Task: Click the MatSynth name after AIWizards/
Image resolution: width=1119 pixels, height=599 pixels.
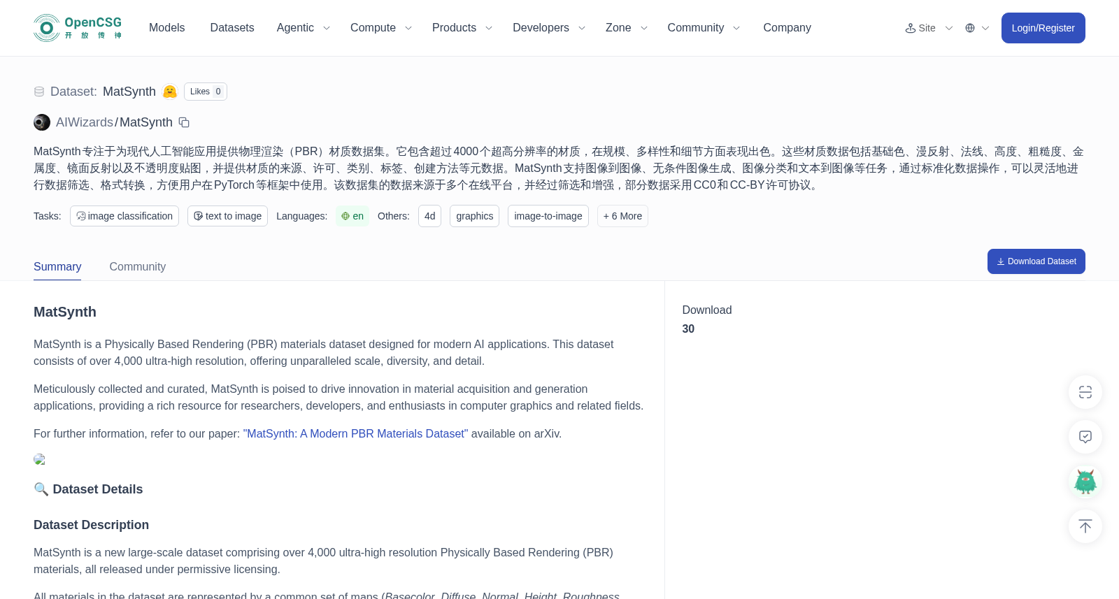Action: [x=145, y=122]
